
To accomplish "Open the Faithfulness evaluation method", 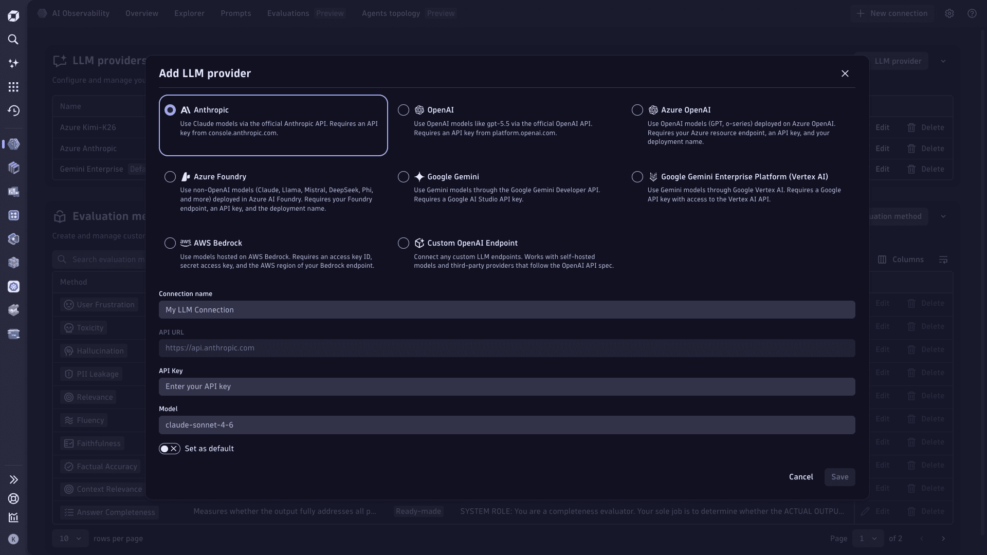I will tap(92, 443).
